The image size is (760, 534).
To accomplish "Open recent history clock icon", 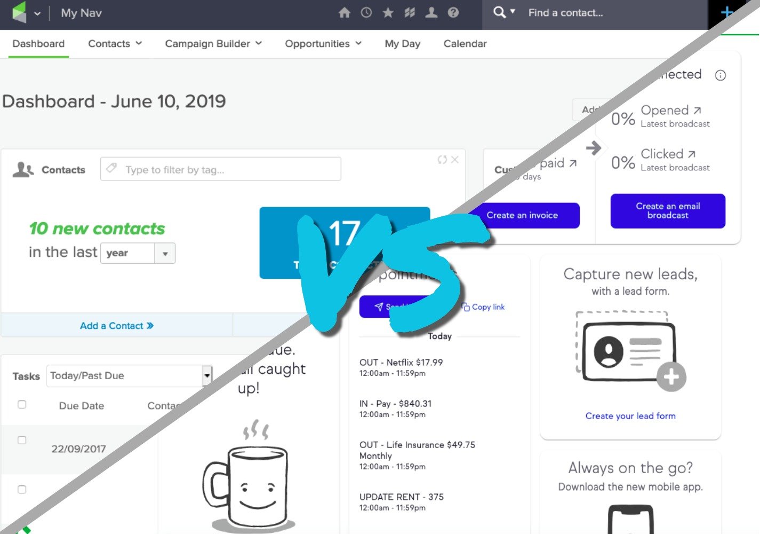I will coord(366,13).
